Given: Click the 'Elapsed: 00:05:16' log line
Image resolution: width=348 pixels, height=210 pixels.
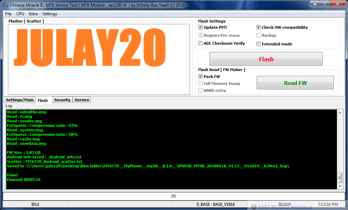Looking at the screenshot, I should click(x=24, y=180).
